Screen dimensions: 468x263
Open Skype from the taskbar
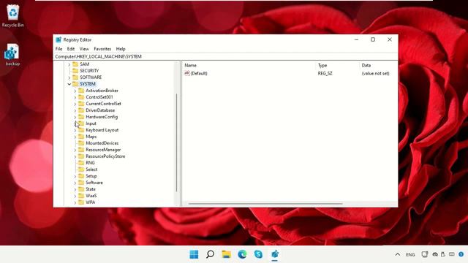click(258, 254)
